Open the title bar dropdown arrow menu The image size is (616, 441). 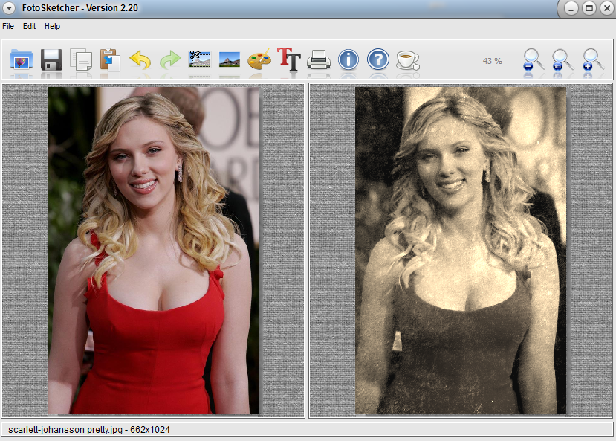click(9, 8)
